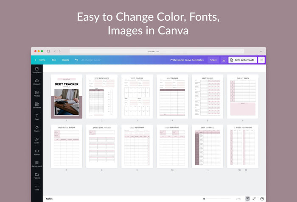The height and width of the screenshot is (202, 297).
Task: Click the 27% zoom level value
Action: [238, 199]
